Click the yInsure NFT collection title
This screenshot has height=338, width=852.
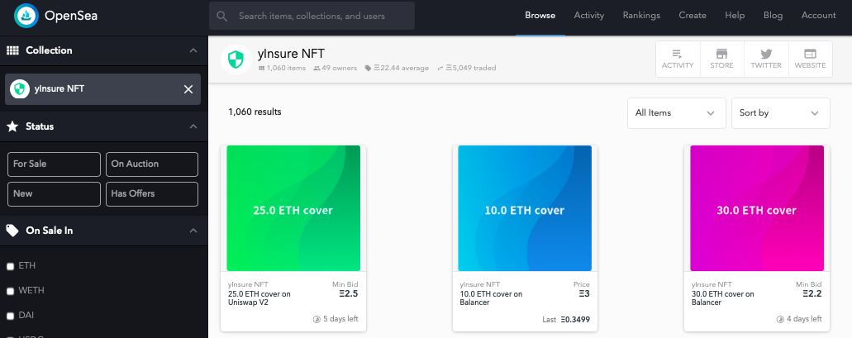[x=291, y=53]
